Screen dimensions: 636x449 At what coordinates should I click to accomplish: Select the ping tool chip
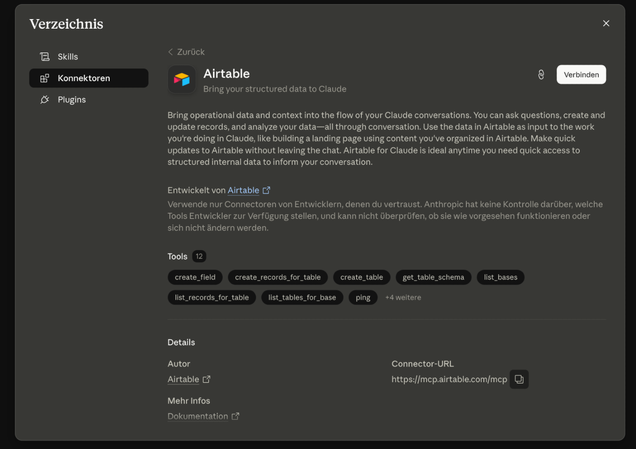pyautogui.click(x=363, y=297)
